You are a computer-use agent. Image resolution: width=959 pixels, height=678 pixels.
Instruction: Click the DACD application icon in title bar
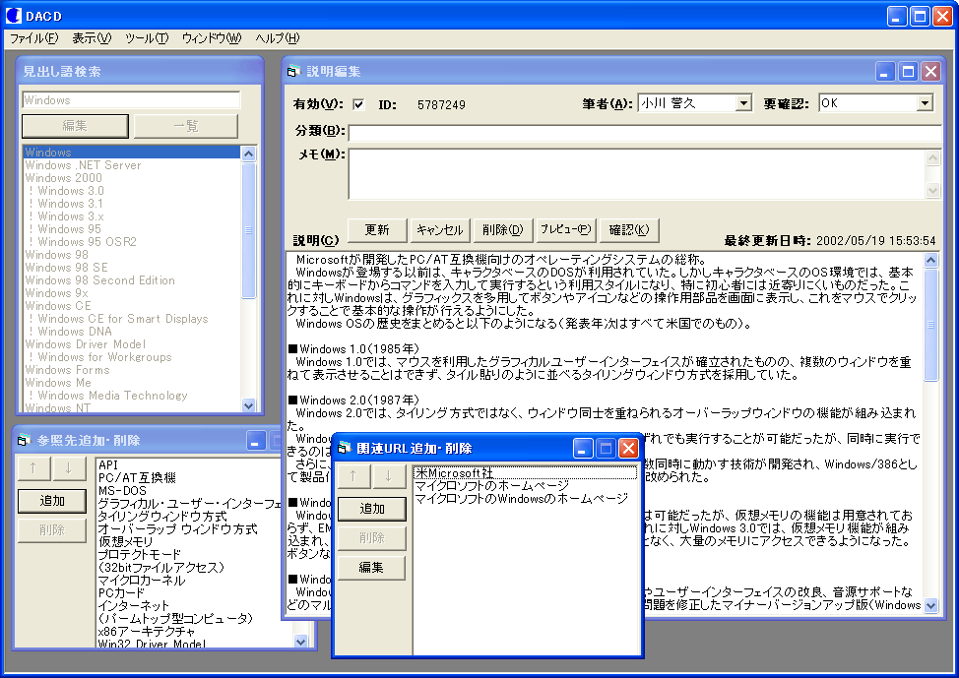(13, 16)
